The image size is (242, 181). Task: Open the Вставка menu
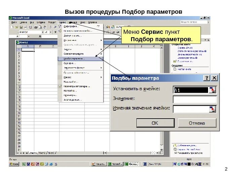tap(41, 22)
